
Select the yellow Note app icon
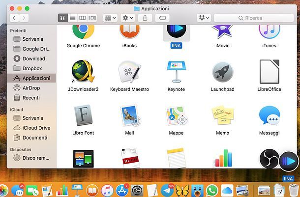click(177, 158)
